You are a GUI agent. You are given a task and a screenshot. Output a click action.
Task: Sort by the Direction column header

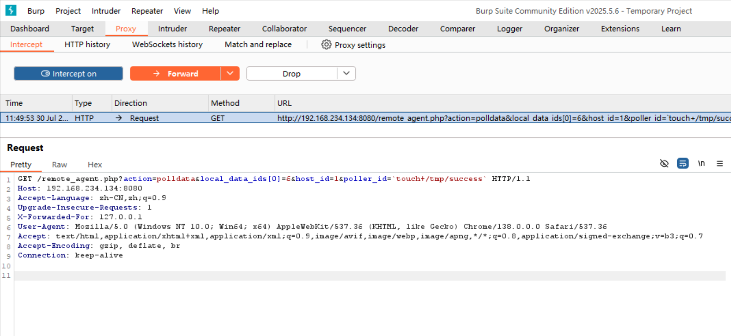(160, 103)
